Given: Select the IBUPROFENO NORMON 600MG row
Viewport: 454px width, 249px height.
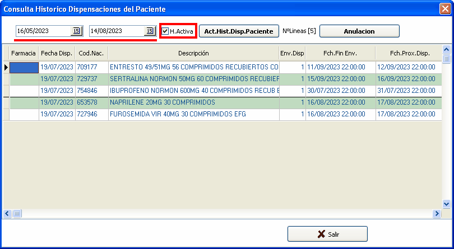Looking at the screenshot, I should pyautogui.click(x=193, y=91).
